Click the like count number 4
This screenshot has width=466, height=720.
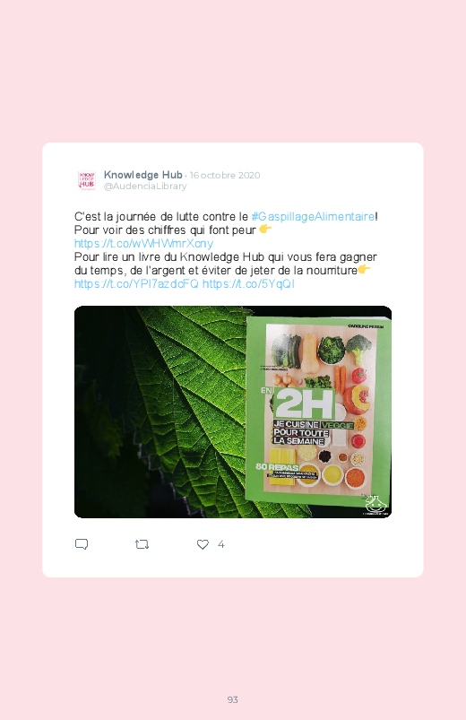click(220, 544)
